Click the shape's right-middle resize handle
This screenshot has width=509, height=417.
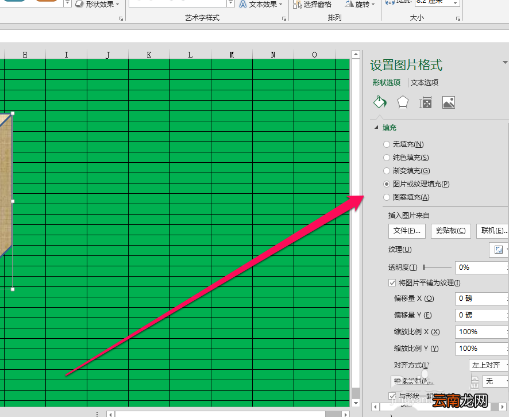coord(13,201)
